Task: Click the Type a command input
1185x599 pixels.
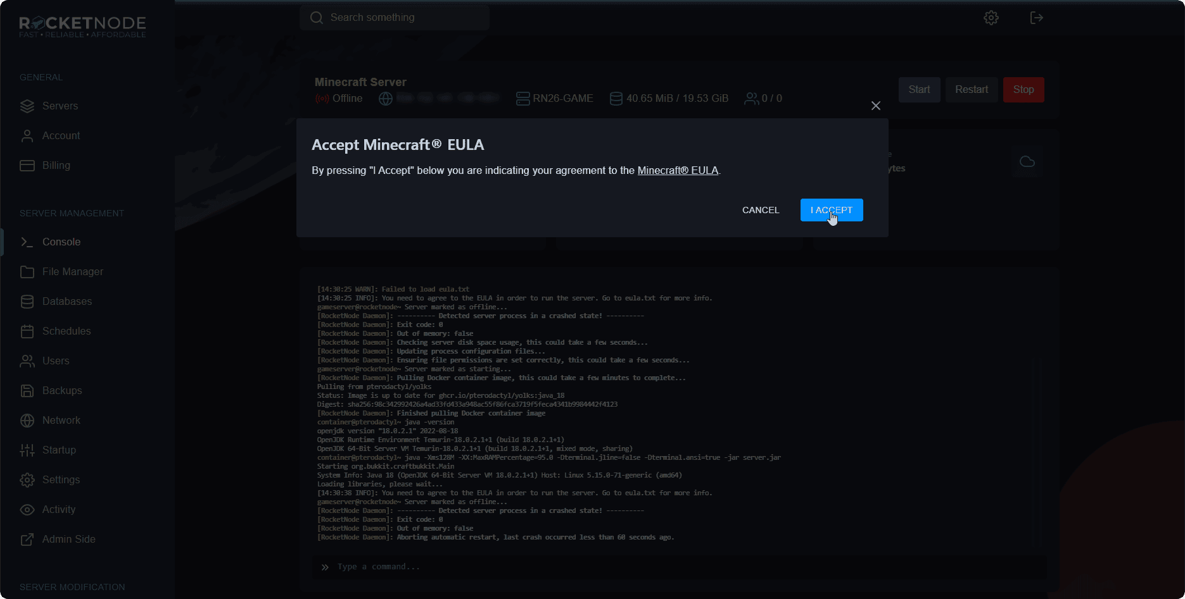Action: [684, 567]
